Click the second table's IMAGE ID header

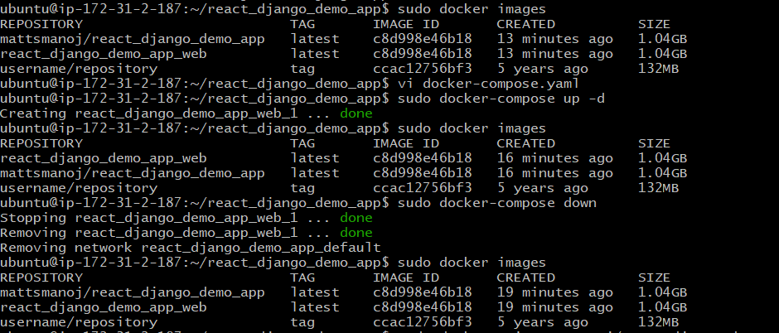406,143
